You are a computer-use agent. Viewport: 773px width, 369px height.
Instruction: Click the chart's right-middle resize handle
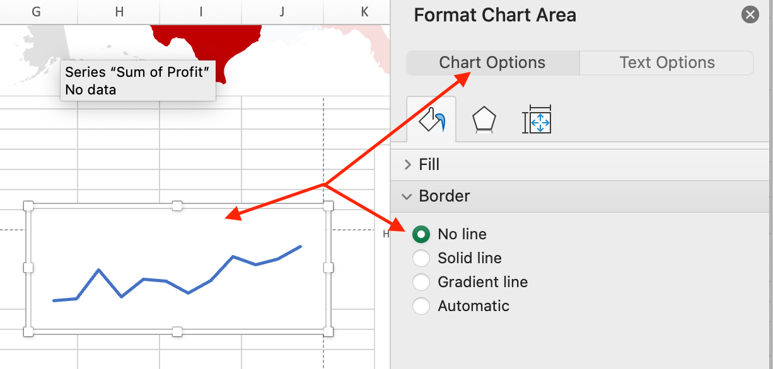(328, 268)
